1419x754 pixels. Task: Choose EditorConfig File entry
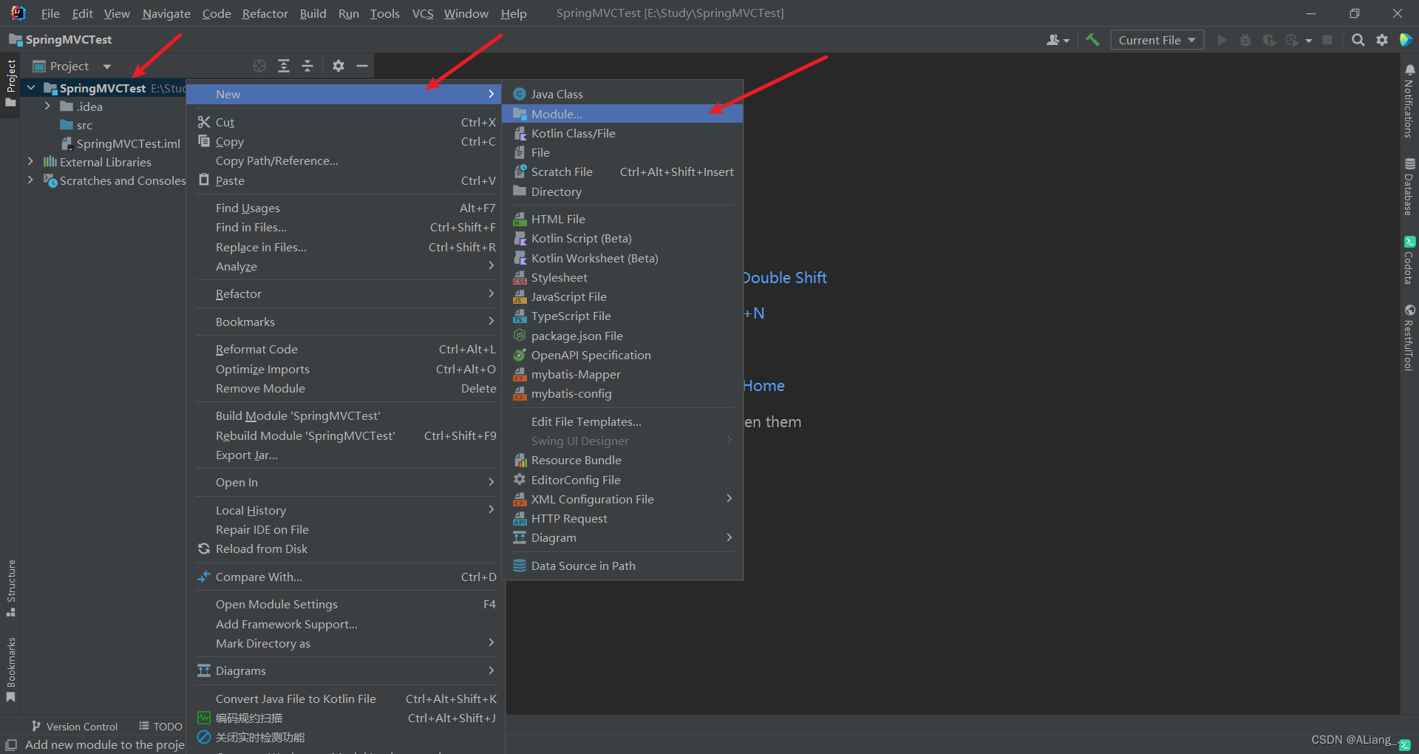(622, 480)
